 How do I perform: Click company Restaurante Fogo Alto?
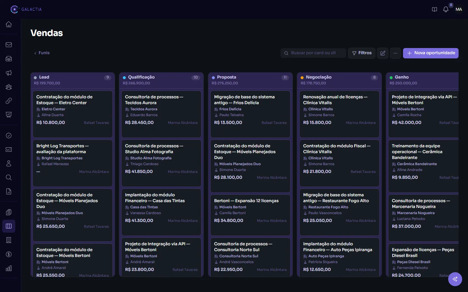(x=328, y=207)
